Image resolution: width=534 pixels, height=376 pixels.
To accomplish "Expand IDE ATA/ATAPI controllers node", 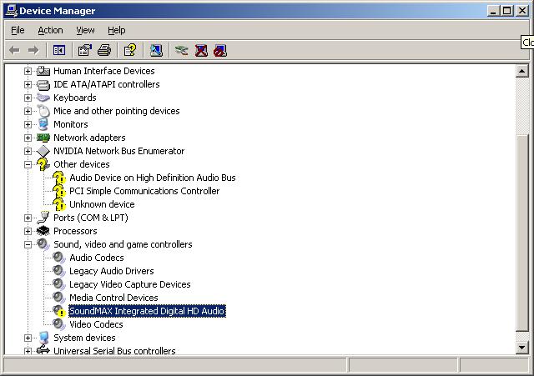I will click(28, 84).
